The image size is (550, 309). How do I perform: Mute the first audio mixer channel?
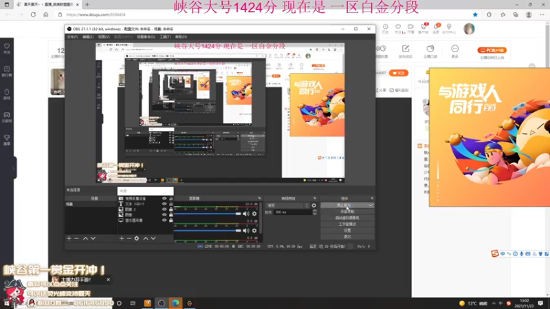point(246,214)
